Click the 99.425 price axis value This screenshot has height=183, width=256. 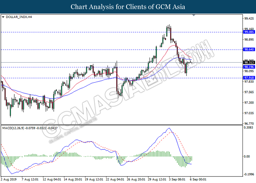tap(249, 18)
